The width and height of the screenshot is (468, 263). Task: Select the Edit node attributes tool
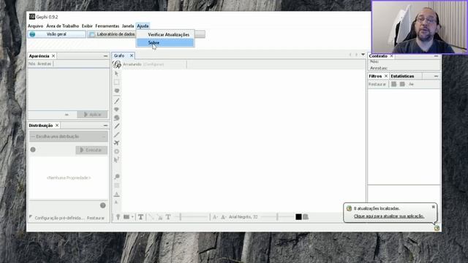click(117, 160)
